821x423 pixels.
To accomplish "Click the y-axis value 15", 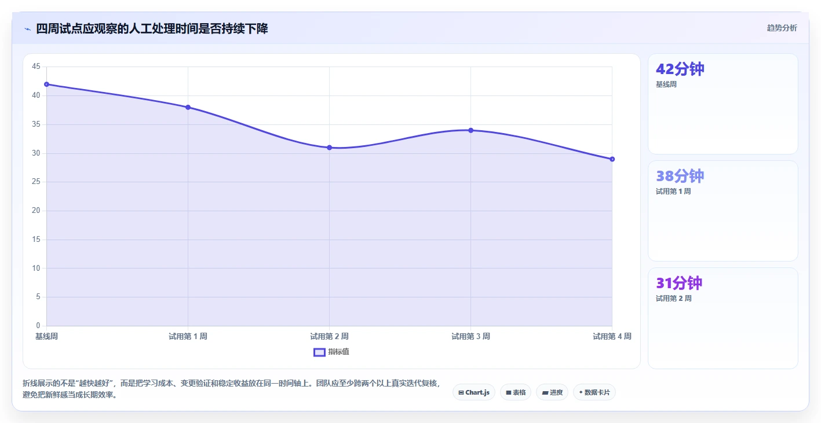I will tap(36, 240).
